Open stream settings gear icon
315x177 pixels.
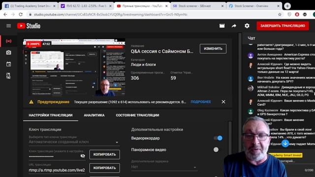(x=247, y=26)
